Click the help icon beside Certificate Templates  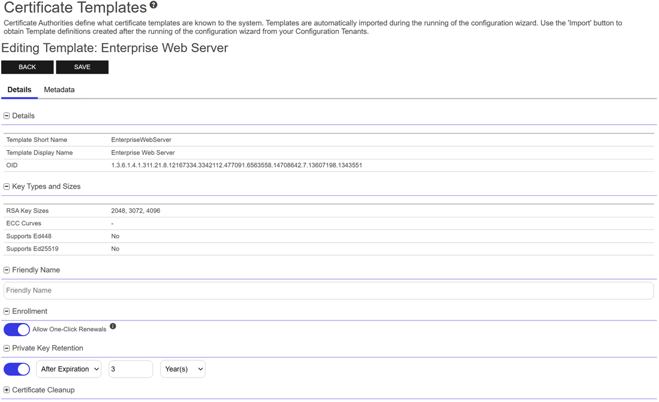(154, 5)
